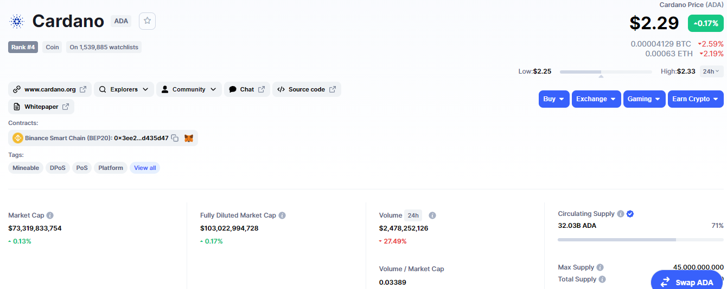Image resolution: width=727 pixels, height=289 pixels.
Task: Click the Community person icon
Action: click(x=165, y=89)
